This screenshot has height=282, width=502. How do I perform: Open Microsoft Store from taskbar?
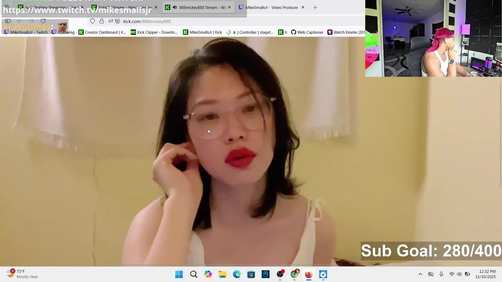coord(251,274)
